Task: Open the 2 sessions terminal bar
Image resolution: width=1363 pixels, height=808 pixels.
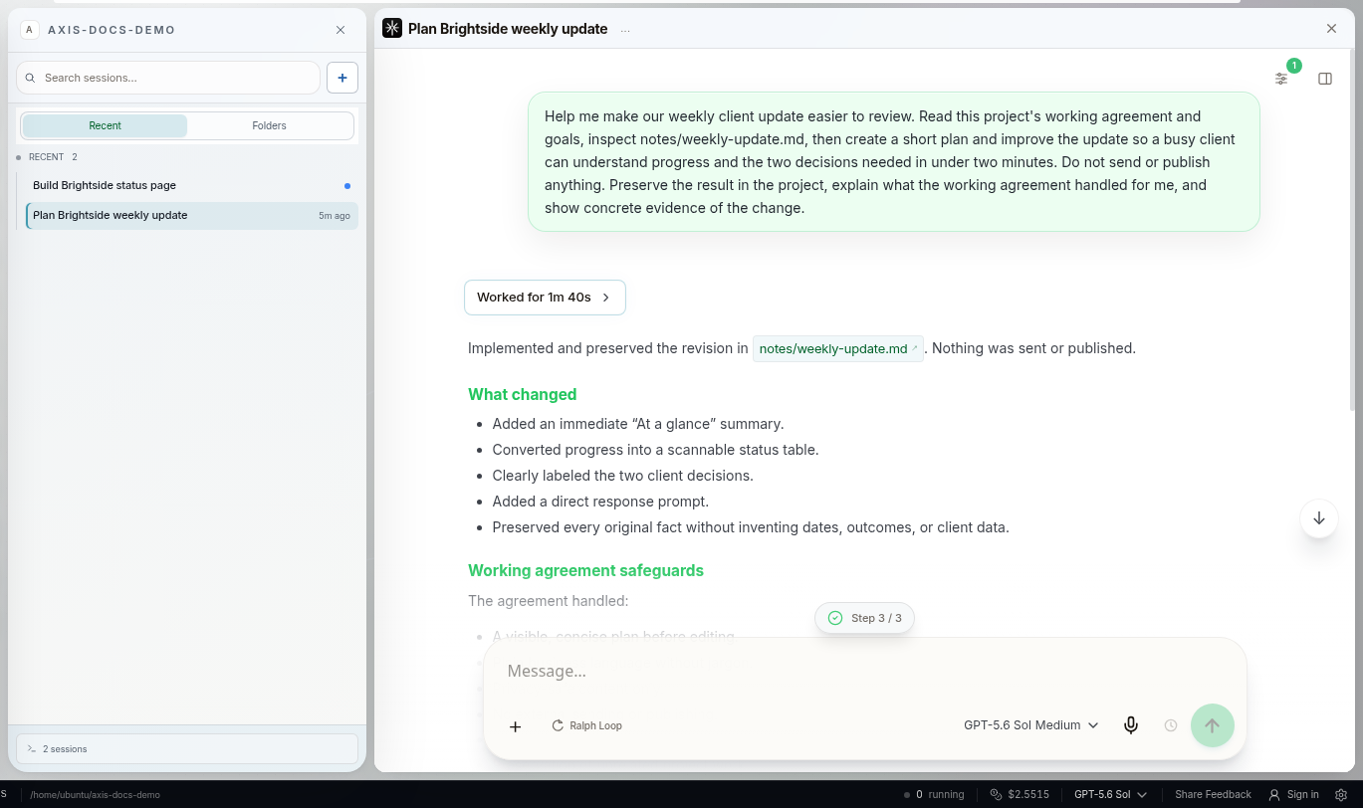Action: [x=187, y=749]
